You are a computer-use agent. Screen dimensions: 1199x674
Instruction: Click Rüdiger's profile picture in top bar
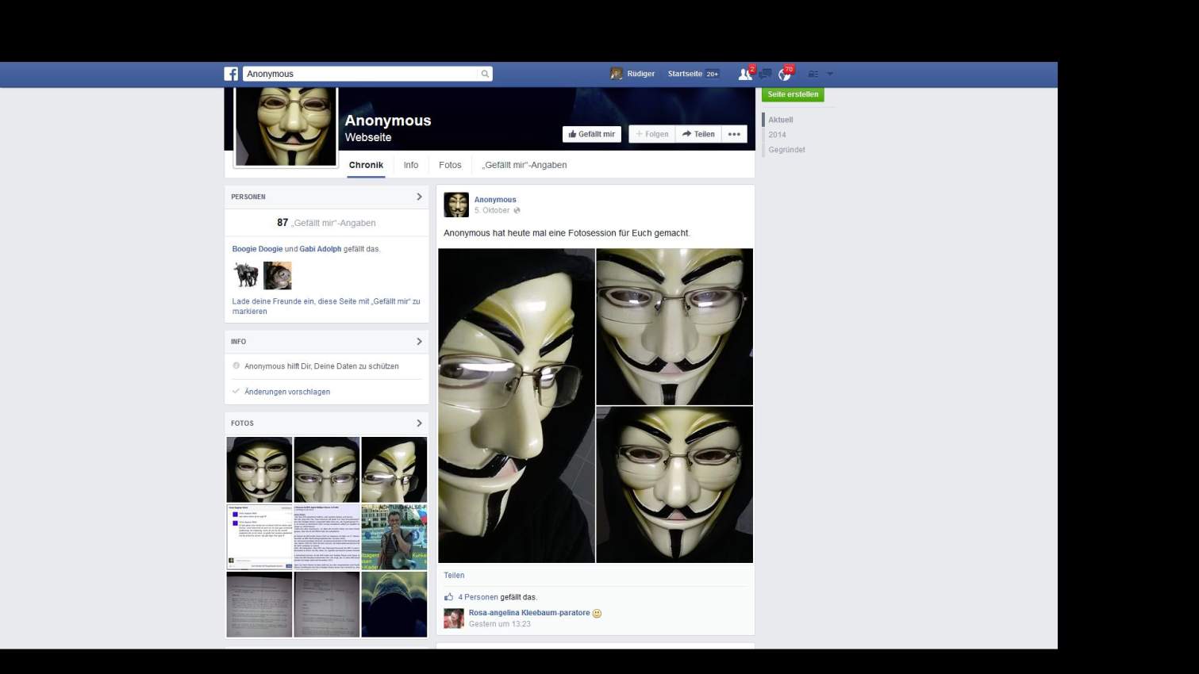click(617, 74)
